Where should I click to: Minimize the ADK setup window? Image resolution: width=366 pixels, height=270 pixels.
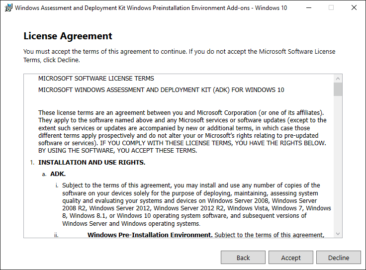tap(308, 8)
